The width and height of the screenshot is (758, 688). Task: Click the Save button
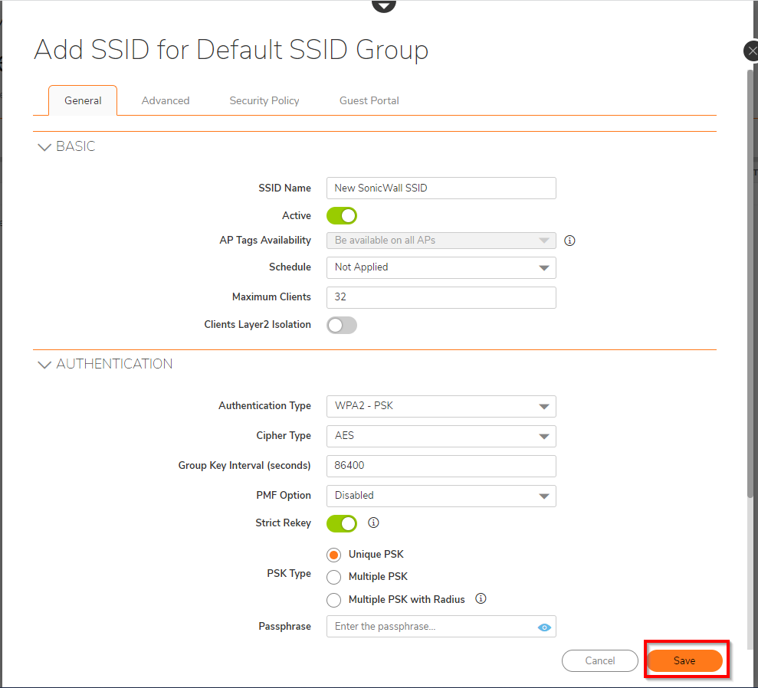[x=684, y=660]
